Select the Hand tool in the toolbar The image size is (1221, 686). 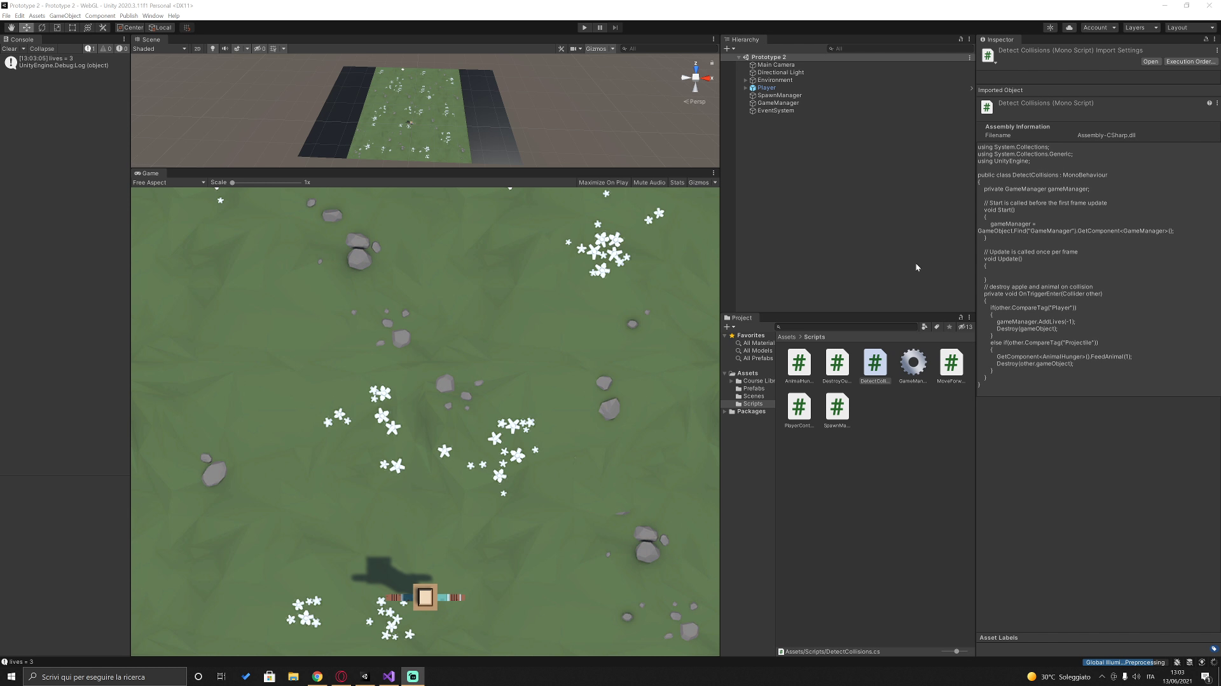tap(10, 27)
